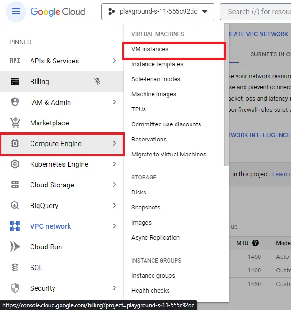The image size is (291, 310).
Task: Open Disks under Storage
Action: pos(174,193)
